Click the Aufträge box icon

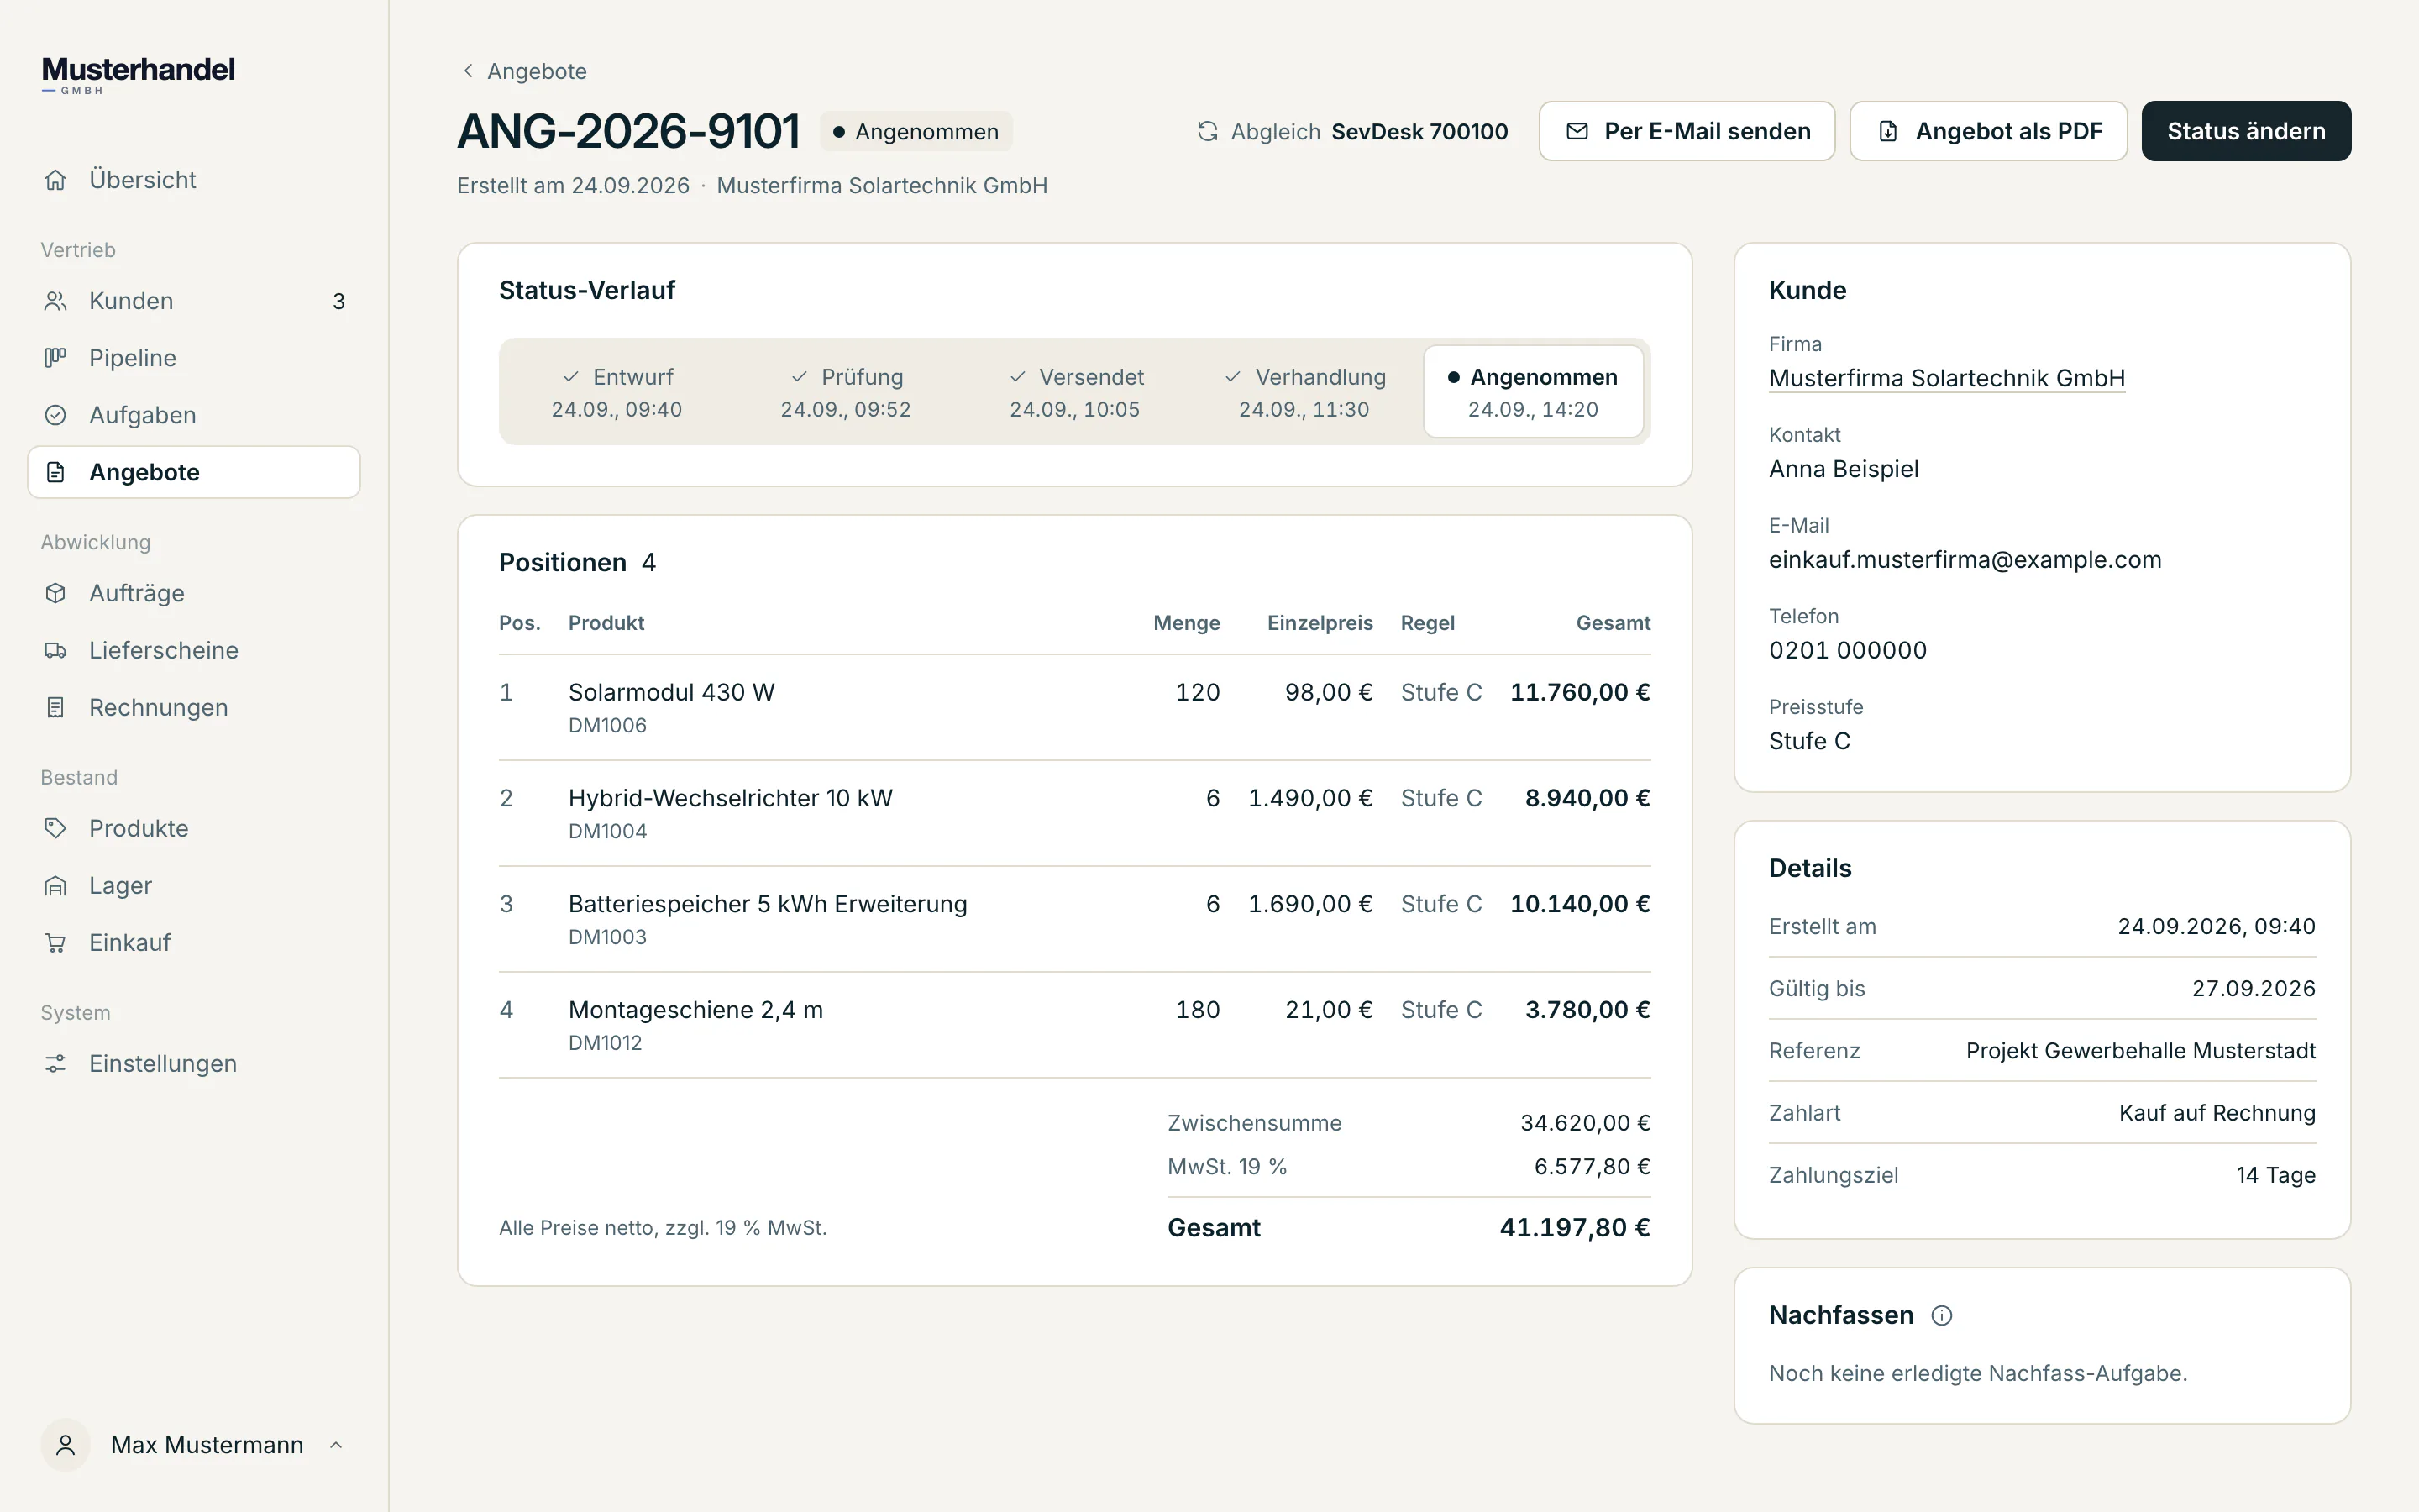(56, 593)
